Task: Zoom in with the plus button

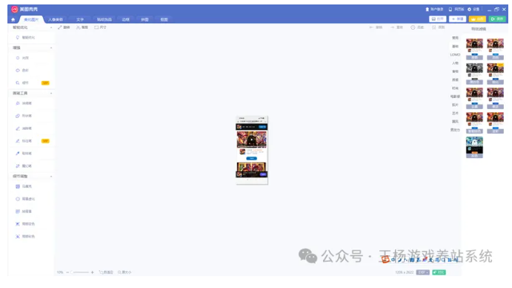Action: click(x=93, y=272)
